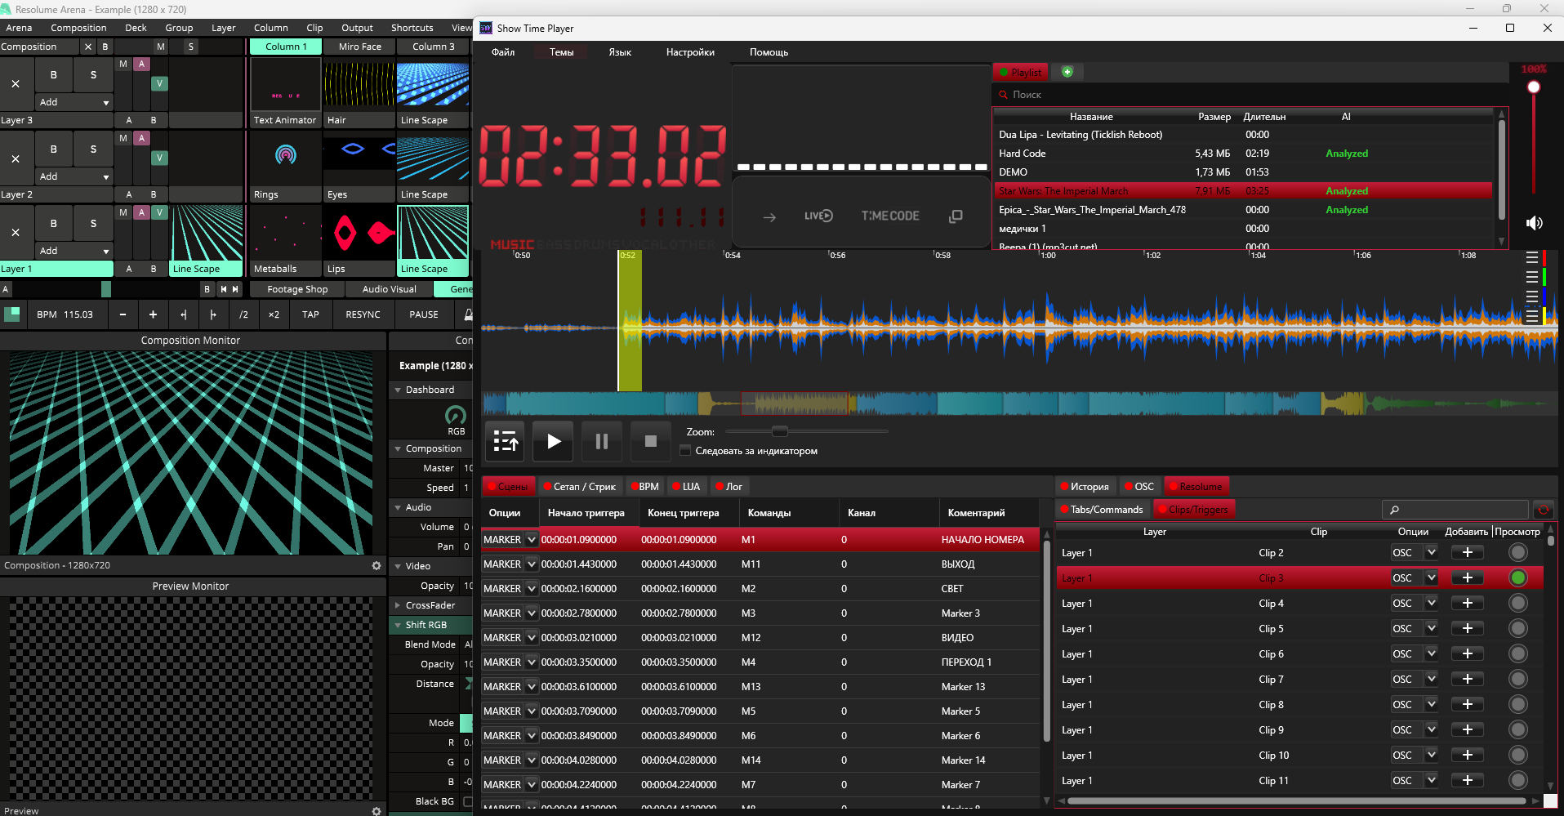
Task: Pause playback in Show Time Player
Action: point(602,442)
